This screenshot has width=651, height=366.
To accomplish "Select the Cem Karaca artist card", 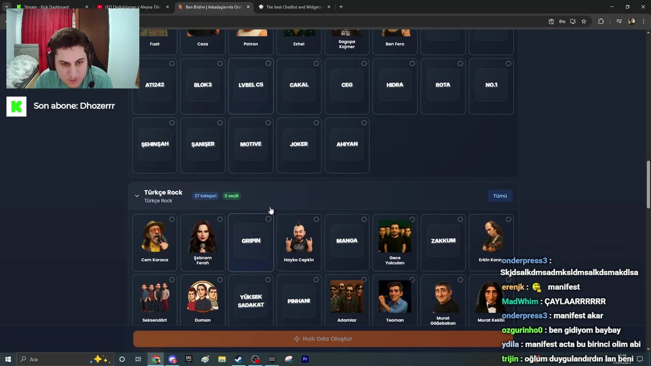I will (155, 242).
